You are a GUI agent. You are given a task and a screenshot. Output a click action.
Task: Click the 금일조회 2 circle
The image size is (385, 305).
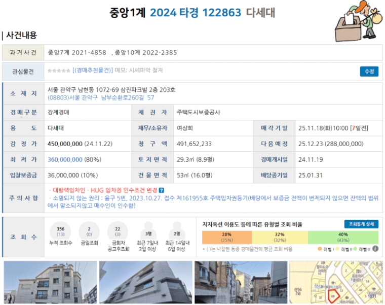(x=89, y=231)
